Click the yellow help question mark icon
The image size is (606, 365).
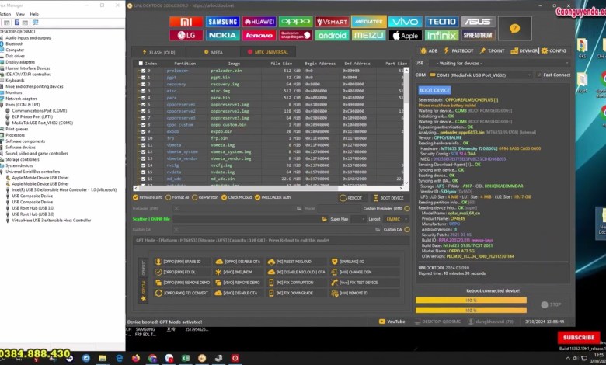tap(514, 27)
